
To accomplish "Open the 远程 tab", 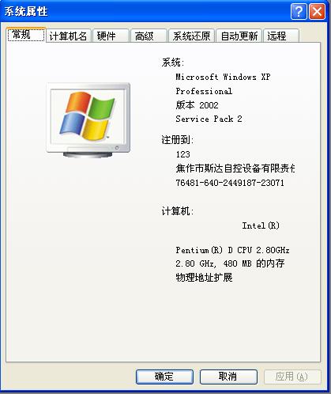I will coord(281,36).
